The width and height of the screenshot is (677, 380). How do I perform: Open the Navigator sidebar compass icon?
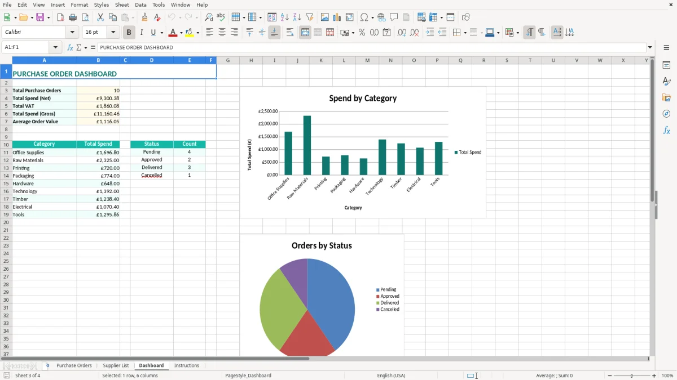(666, 114)
